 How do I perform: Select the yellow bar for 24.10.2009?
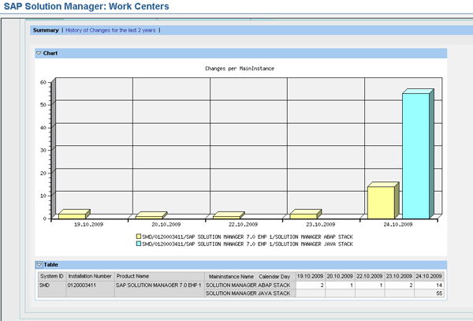pyautogui.click(x=381, y=202)
